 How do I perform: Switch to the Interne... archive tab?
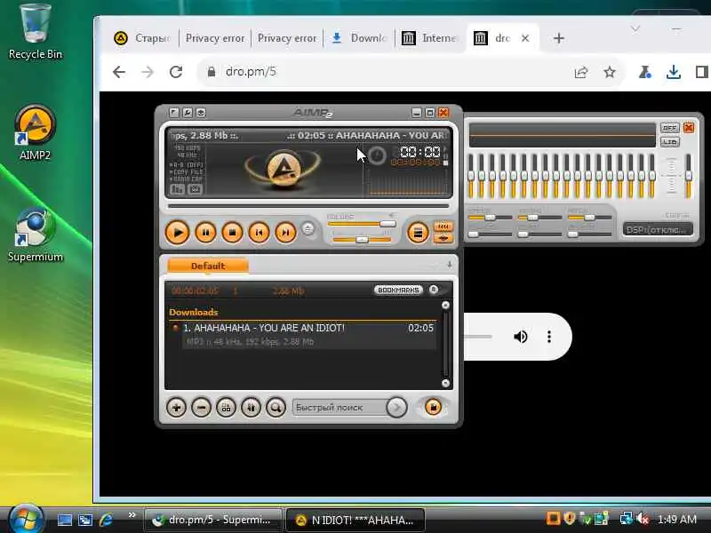pyautogui.click(x=429, y=38)
